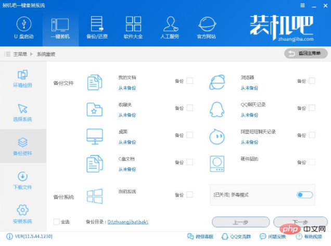The height and width of the screenshot is (246, 331).
Task: Open 微信客服 WeChat support
Action: 200,237
